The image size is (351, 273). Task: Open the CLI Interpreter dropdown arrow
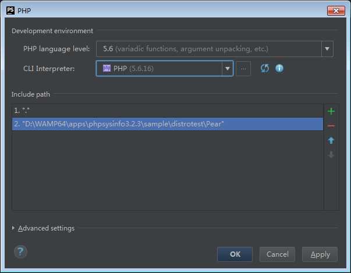click(x=228, y=69)
